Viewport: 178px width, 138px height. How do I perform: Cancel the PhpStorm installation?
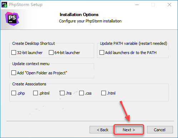[x=160, y=130]
